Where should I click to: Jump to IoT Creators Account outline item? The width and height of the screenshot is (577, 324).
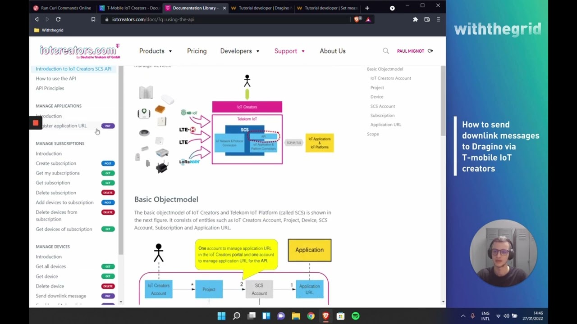[391, 78]
